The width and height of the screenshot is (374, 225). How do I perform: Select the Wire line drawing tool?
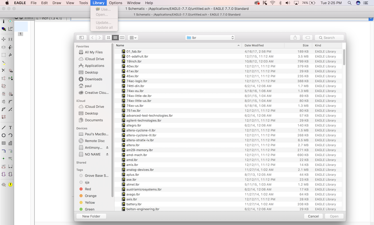point(4,128)
